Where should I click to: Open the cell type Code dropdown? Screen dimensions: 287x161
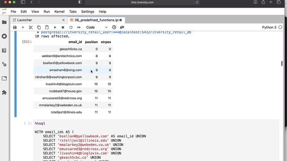[97, 27]
